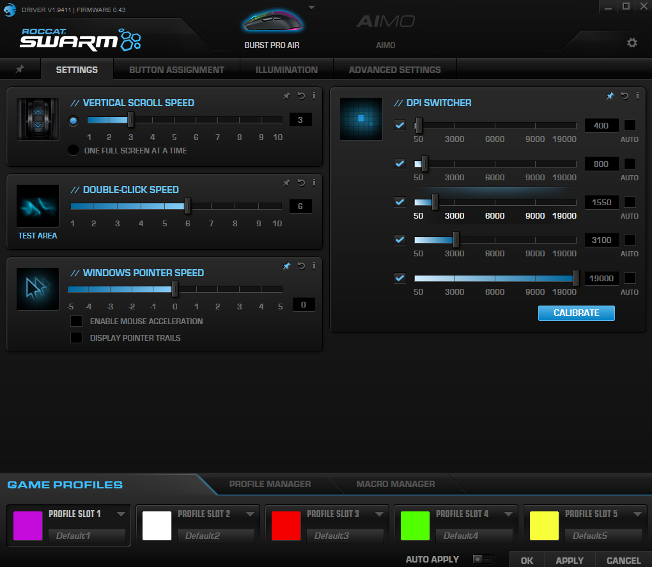The width and height of the screenshot is (652, 567).
Task: Pin the Vertical Scroll Speed panel
Action: (286, 96)
